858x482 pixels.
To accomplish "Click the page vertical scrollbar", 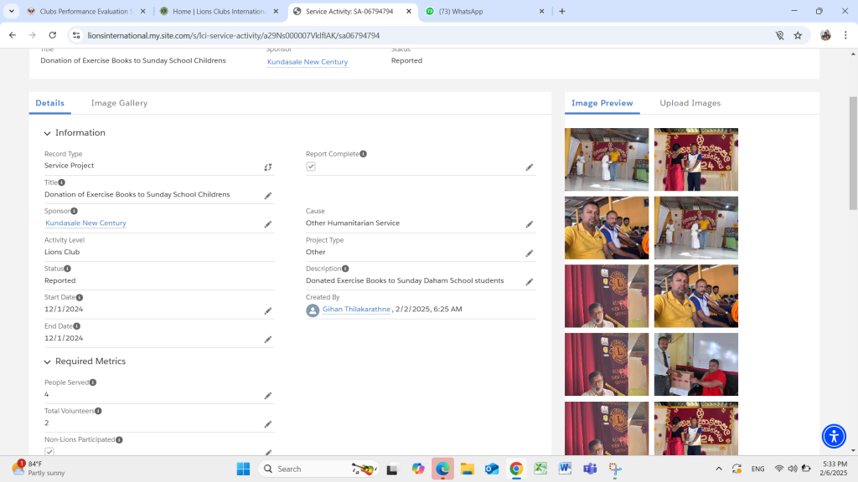I will coord(853,153).
